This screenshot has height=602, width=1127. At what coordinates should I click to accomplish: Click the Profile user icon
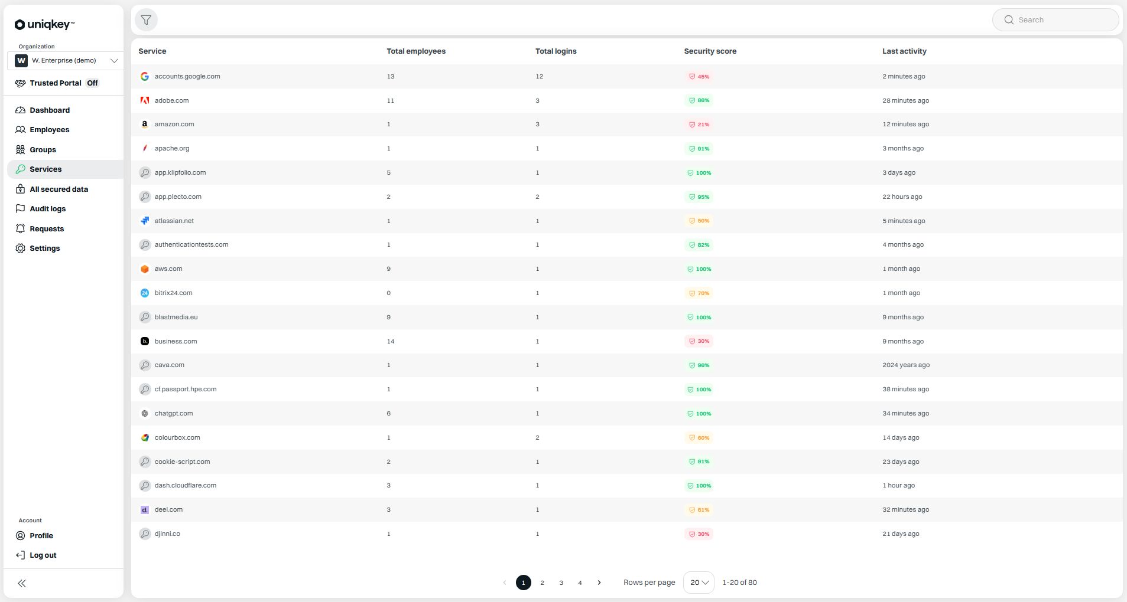point(20,536)
